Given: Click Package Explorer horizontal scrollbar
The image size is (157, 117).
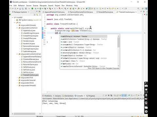Looking at the screenshot, I should click(25, 114).
